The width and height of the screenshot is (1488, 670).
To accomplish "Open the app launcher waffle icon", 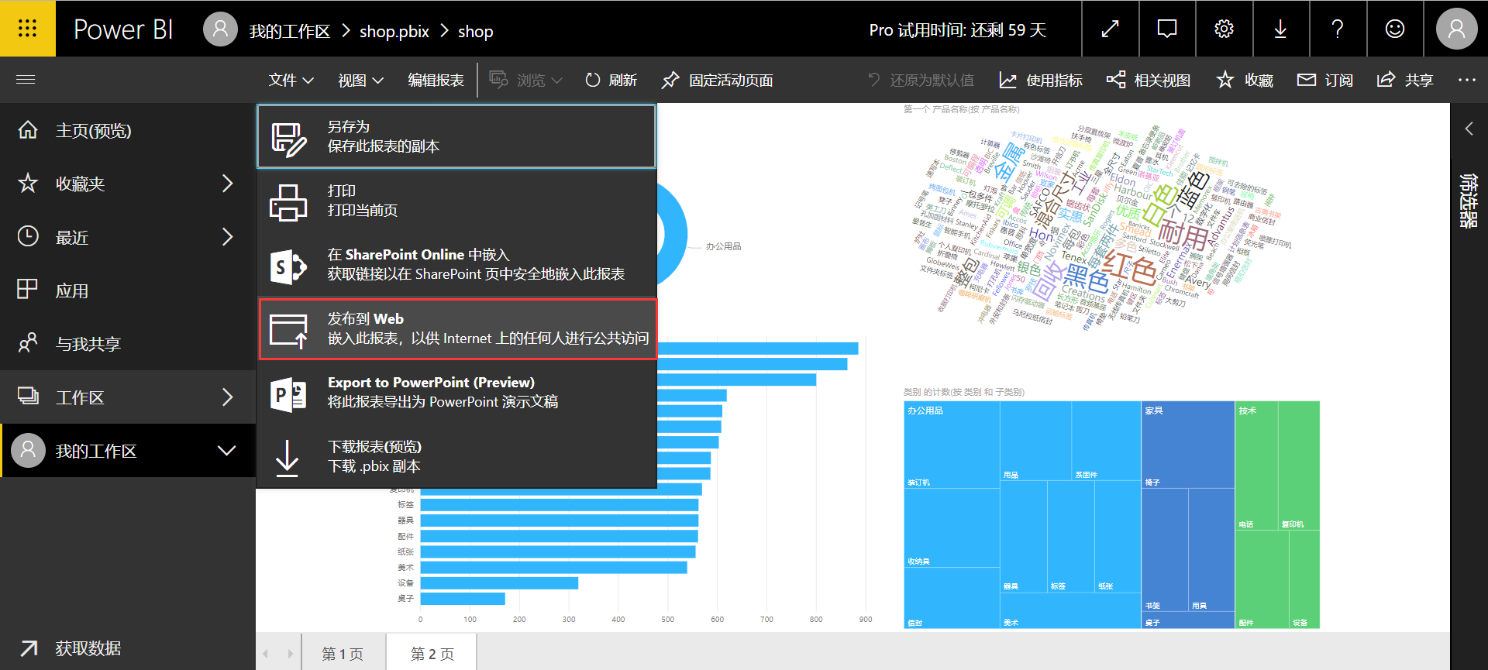I will (27, 29).
